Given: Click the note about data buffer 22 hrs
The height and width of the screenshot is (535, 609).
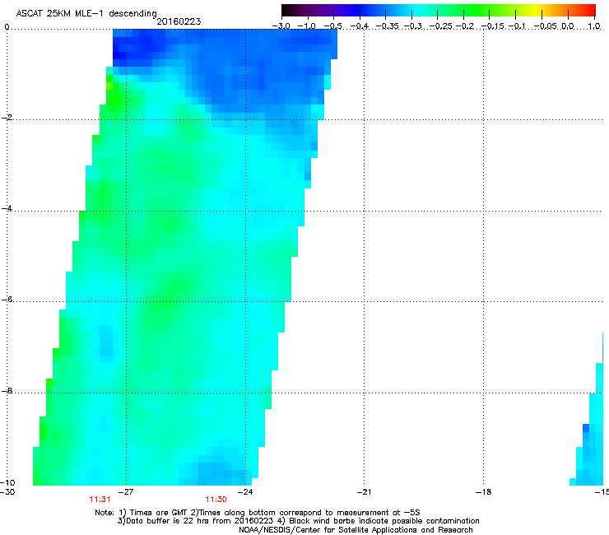Looking at the screenshot, I should coord(195,521).
